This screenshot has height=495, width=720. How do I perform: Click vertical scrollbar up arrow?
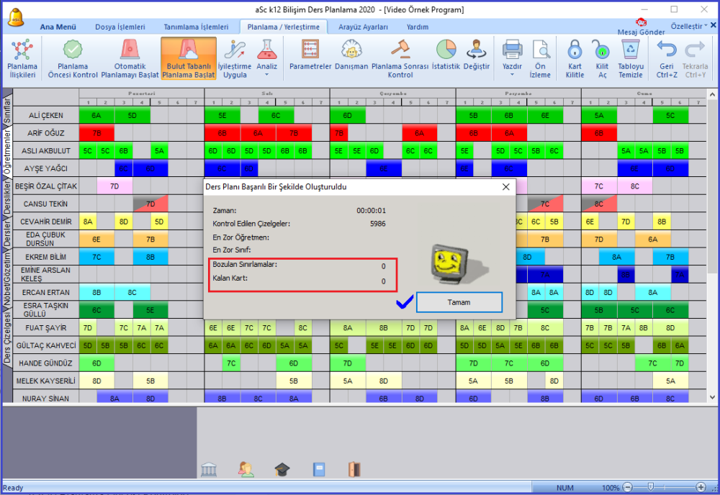coord(712,94)
